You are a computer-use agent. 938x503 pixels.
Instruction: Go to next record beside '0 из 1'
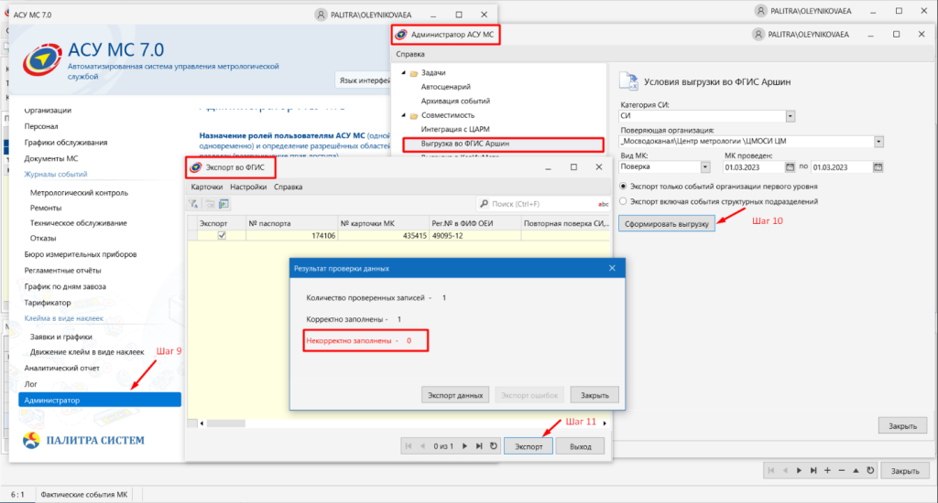[x=464, y=446]
